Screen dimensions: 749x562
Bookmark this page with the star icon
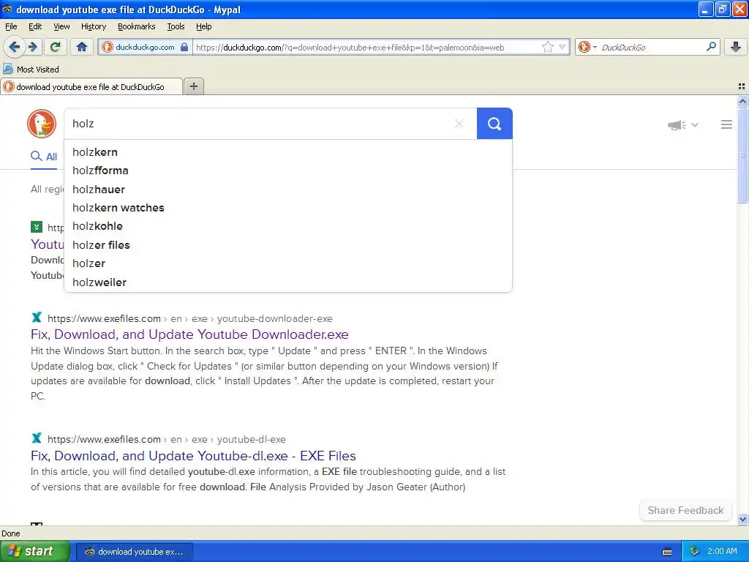(x=547, y=47)
